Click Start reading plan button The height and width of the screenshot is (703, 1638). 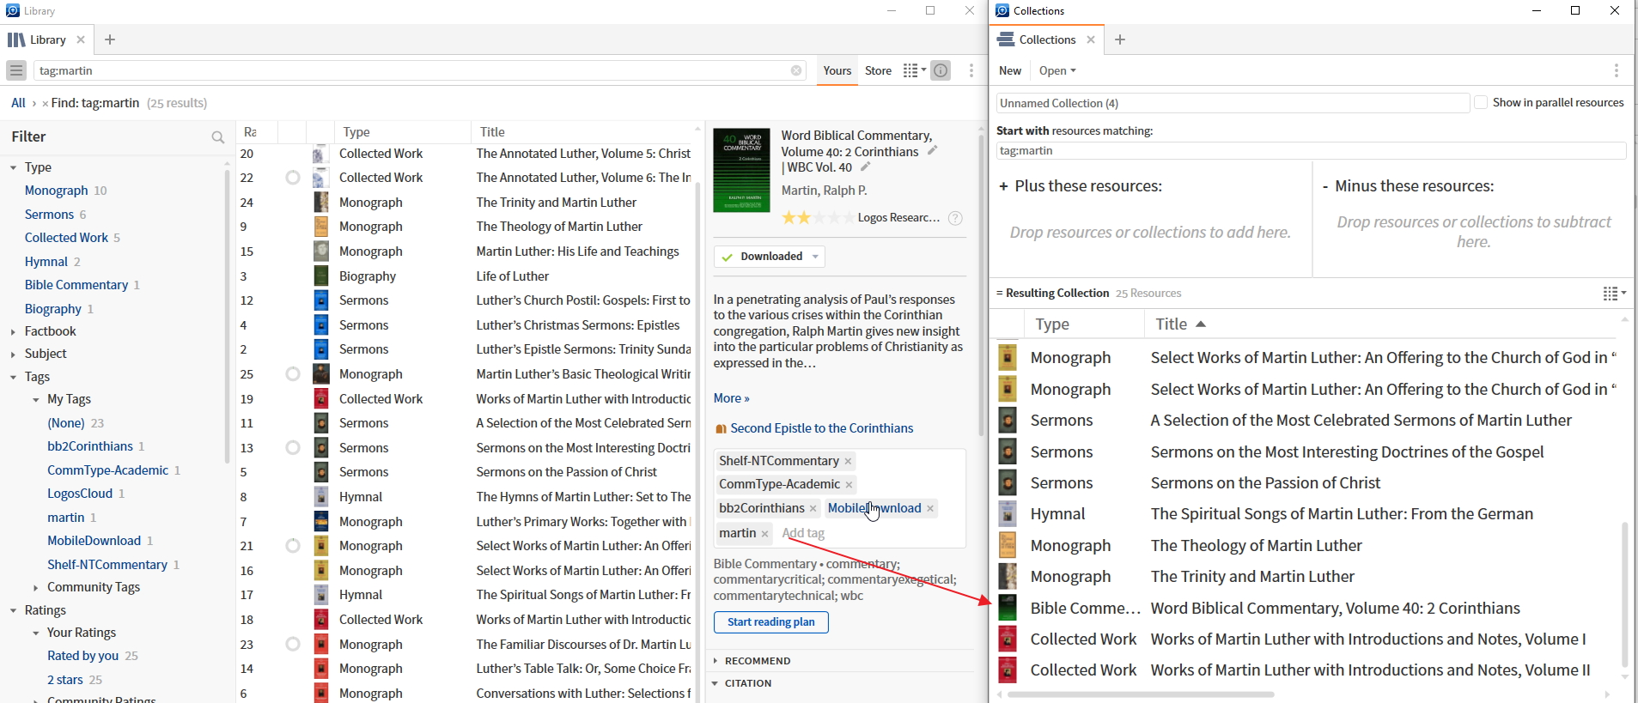[x=771, y=622]
